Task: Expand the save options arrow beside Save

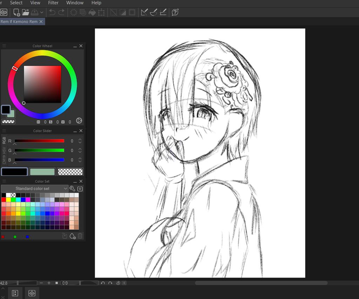Action: (42, 12)
